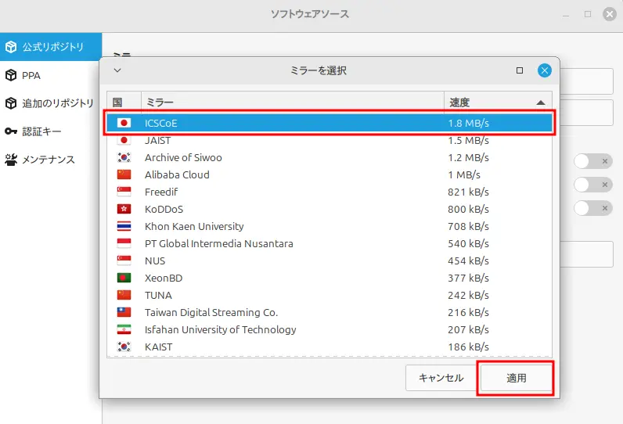Click the Hong Kong flag beside KoDDoS

point(124,209)
